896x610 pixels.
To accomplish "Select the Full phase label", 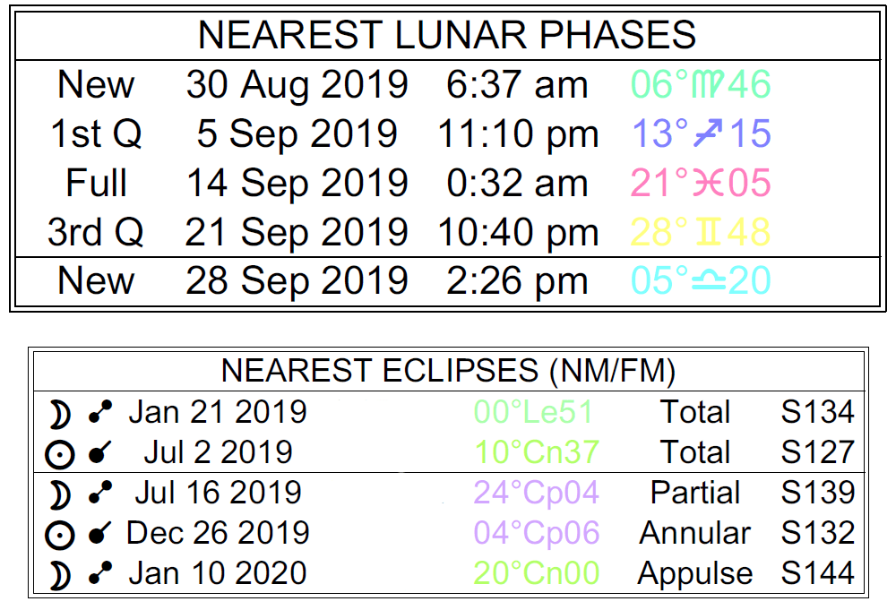I will click(96, 184).
